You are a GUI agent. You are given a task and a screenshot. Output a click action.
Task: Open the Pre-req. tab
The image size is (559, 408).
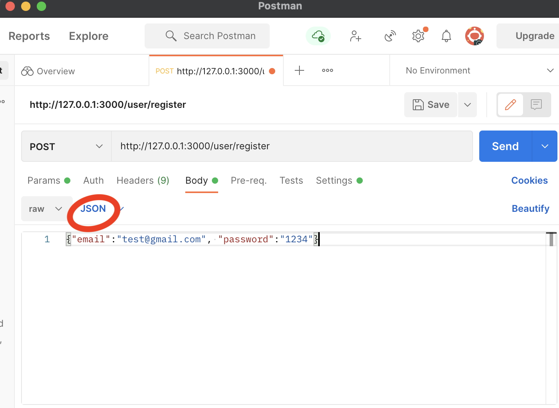pyautogui.click(x=249, y=181)
